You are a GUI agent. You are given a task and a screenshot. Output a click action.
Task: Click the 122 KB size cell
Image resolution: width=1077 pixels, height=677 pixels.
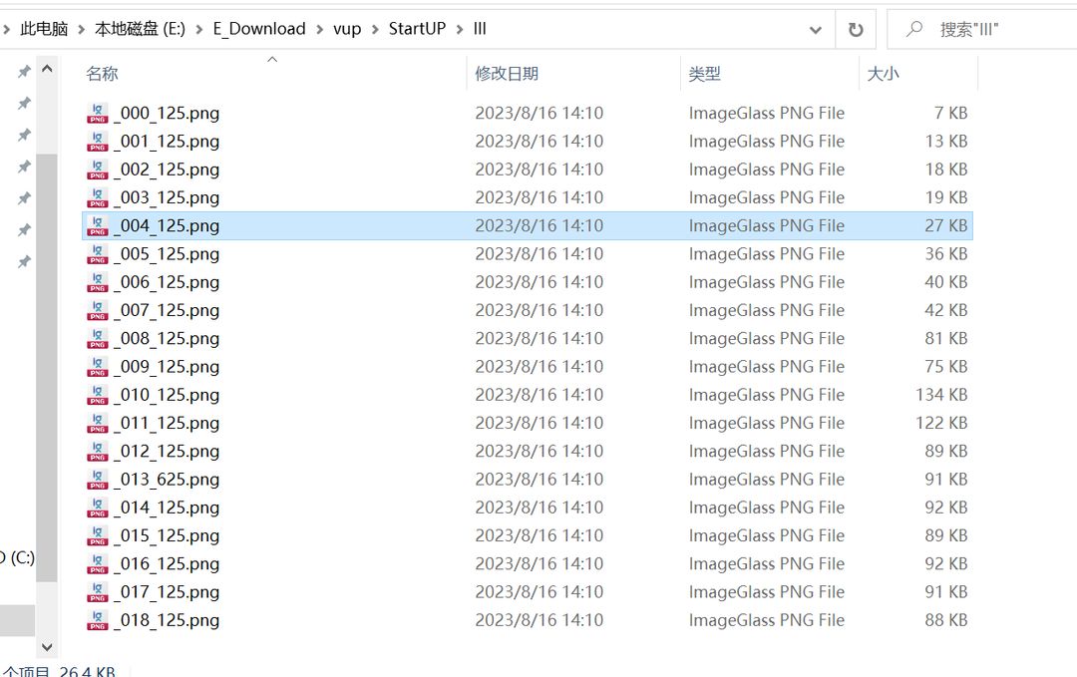[x=941, y=423]
